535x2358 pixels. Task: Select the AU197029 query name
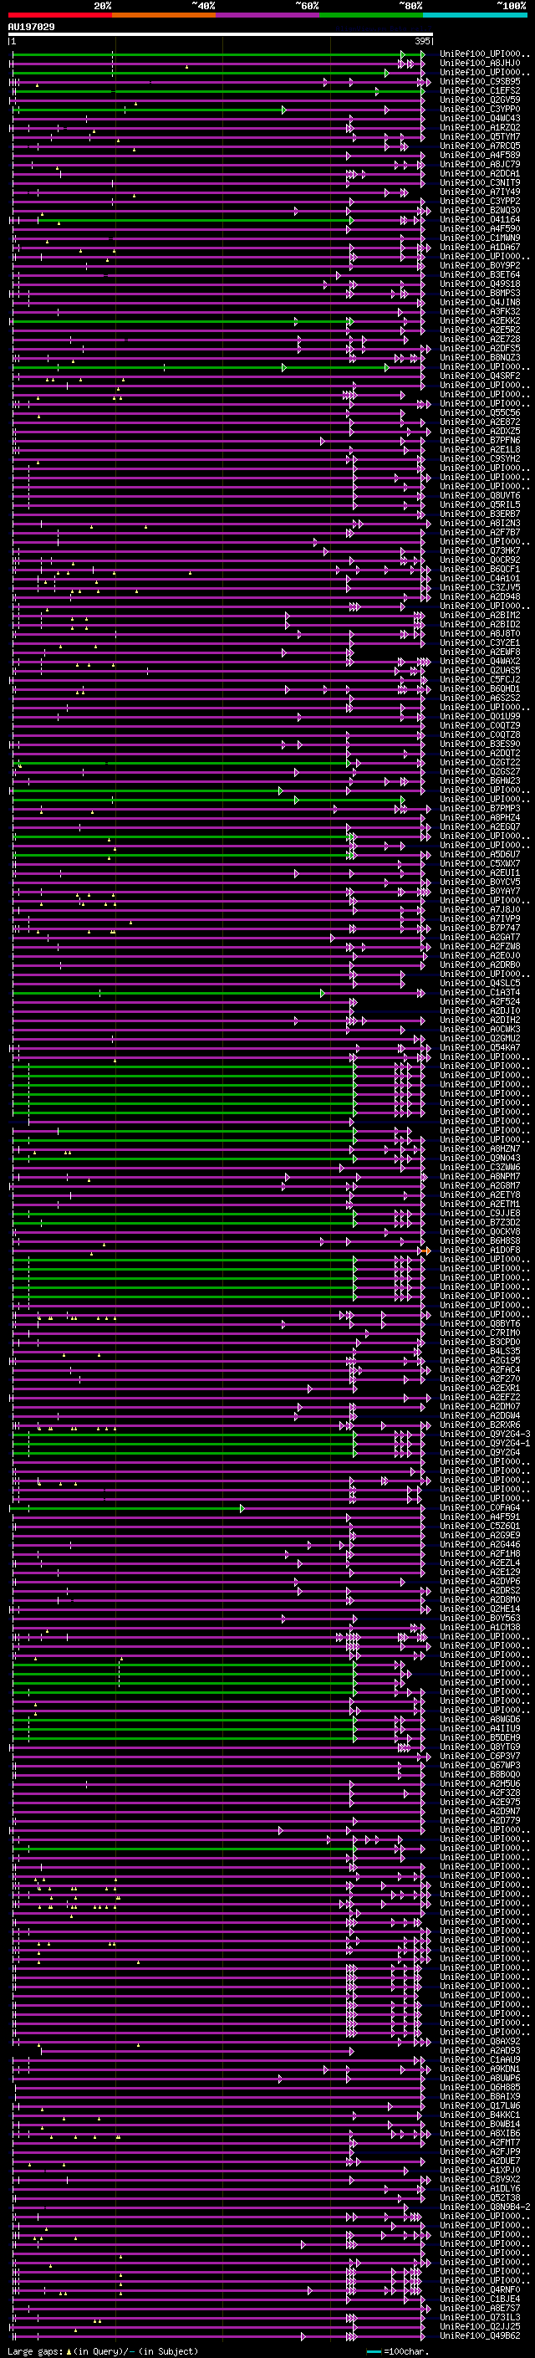pos(31,27)
